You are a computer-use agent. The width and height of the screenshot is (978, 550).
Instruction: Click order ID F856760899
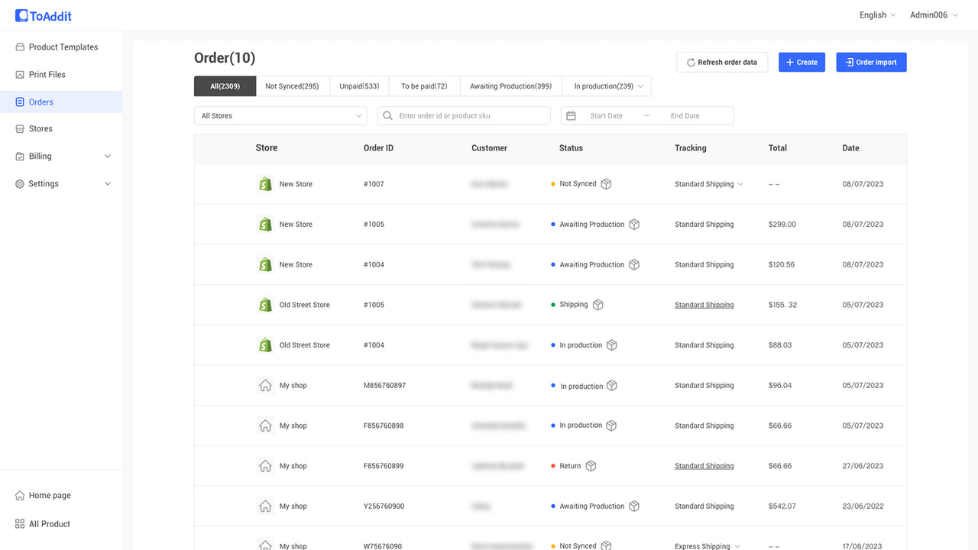click(x=384, y=466)
